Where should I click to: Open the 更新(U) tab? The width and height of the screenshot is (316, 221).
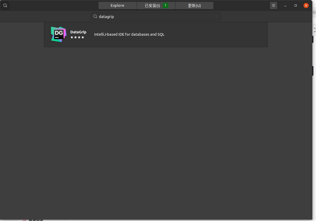point(194,5)
